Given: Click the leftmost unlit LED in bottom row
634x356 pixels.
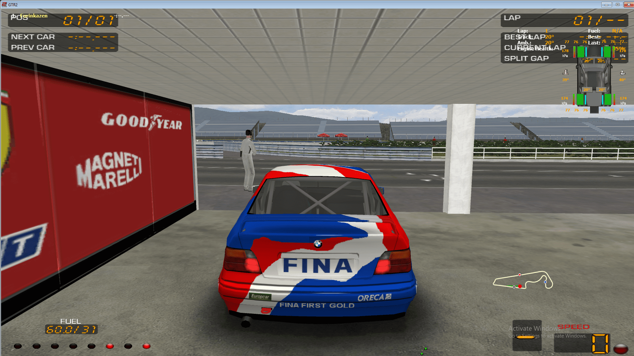Looking at the screenshot, I should tap(18, 346).
